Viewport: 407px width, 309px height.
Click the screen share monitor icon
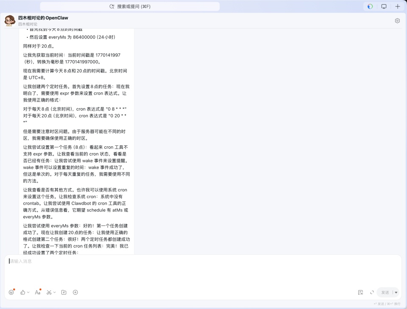(384, 6)
